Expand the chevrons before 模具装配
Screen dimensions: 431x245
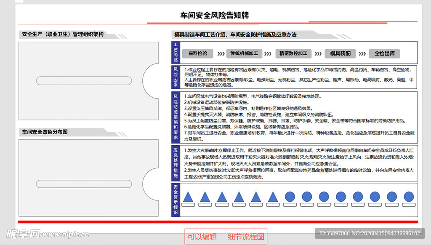click(318, 53)
